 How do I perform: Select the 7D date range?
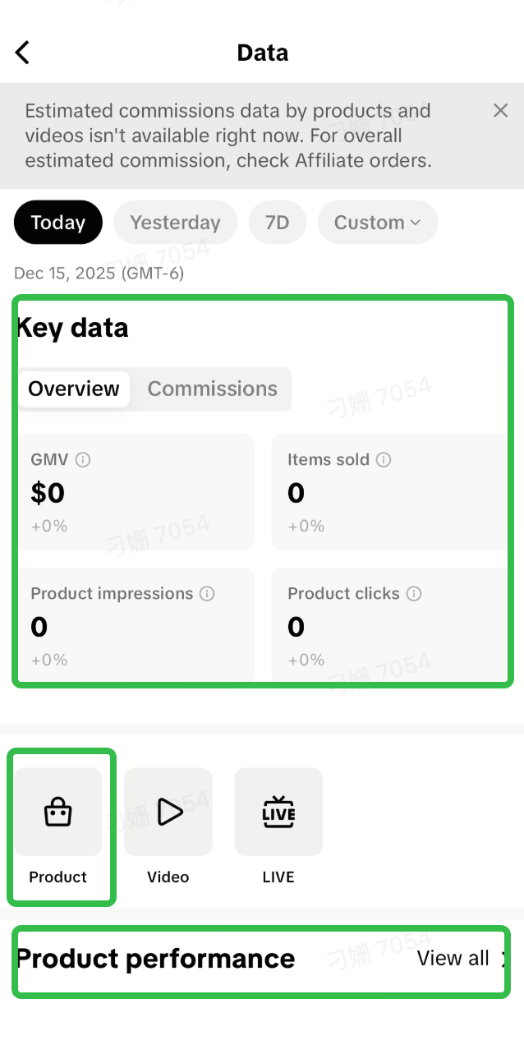pyautogui.click(x=277, y=223)
